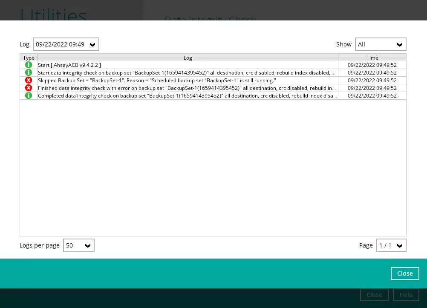Viewport: 427px width, 308px height.
Task: Open the Log date dropdown
Action: click(x=66, y=44)
